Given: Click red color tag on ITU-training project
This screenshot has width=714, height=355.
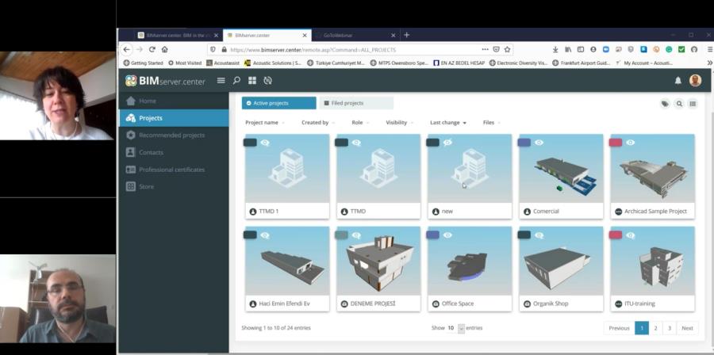Looking at the screenshot, I should (x=616, y=235).
